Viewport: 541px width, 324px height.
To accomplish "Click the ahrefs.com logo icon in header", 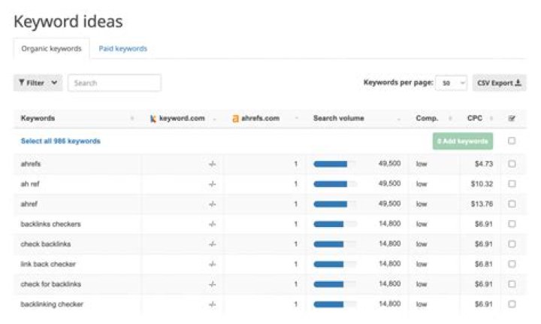I will click(x=236, y=119).
